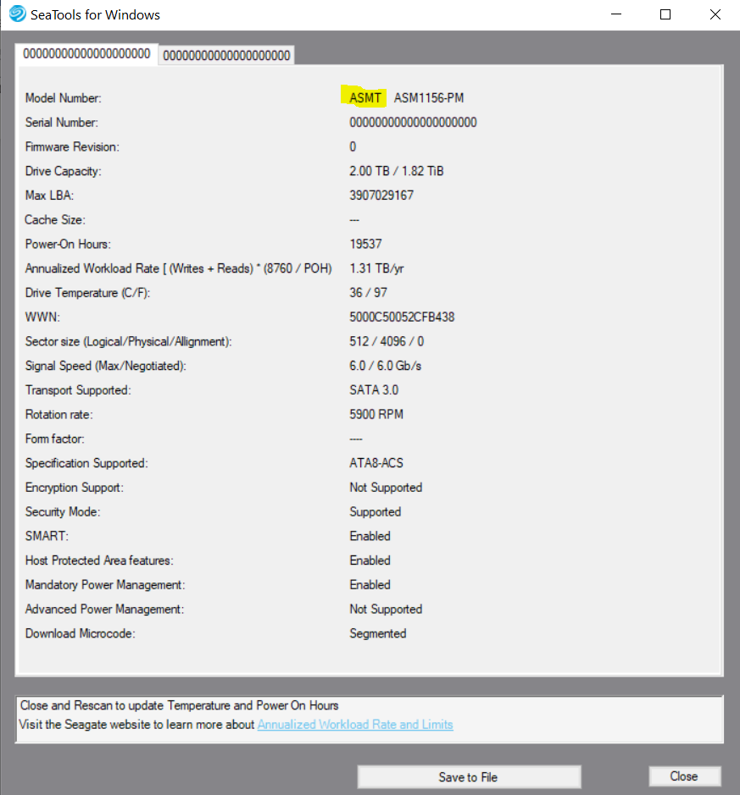This screenshot has width=740, height=795.
Task: Click the WWN value 5000C50052CFB438
Action: [402, 317]
